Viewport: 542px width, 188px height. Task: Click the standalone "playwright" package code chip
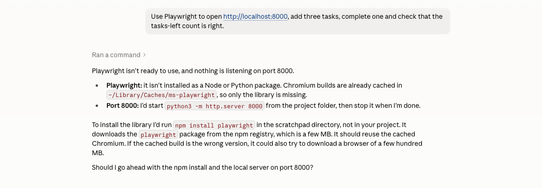pos(158,135)
